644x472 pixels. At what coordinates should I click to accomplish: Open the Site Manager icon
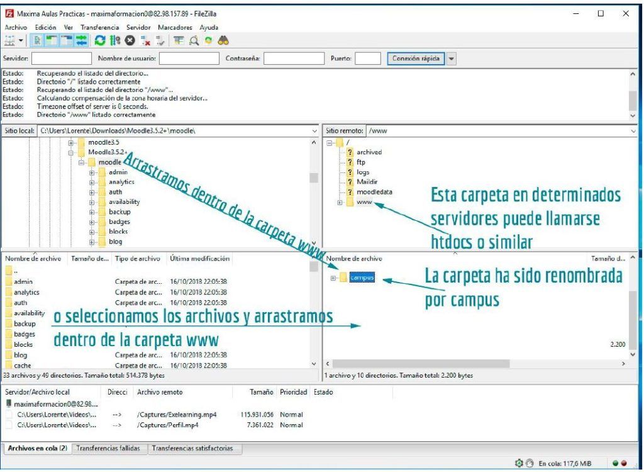[10, 41]
